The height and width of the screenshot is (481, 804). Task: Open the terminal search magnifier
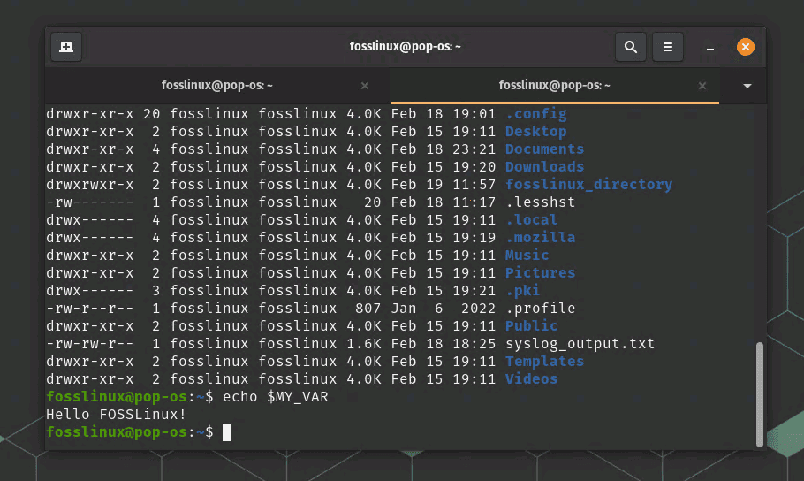[631, 47]
